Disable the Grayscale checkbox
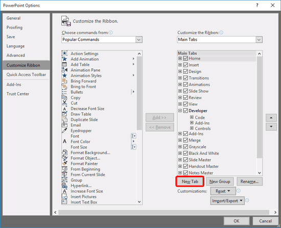Screen dimensions: 281x228 (185, 147)
